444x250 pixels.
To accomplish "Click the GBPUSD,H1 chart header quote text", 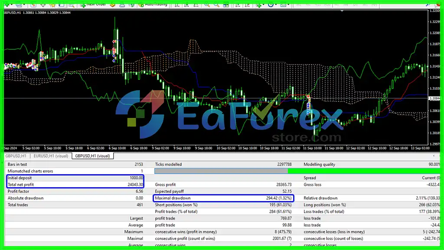I will (37, 13).
